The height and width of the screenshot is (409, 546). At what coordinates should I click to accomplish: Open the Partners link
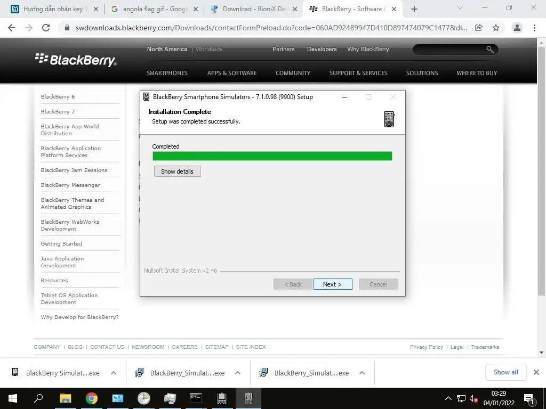tap(283, 49)
